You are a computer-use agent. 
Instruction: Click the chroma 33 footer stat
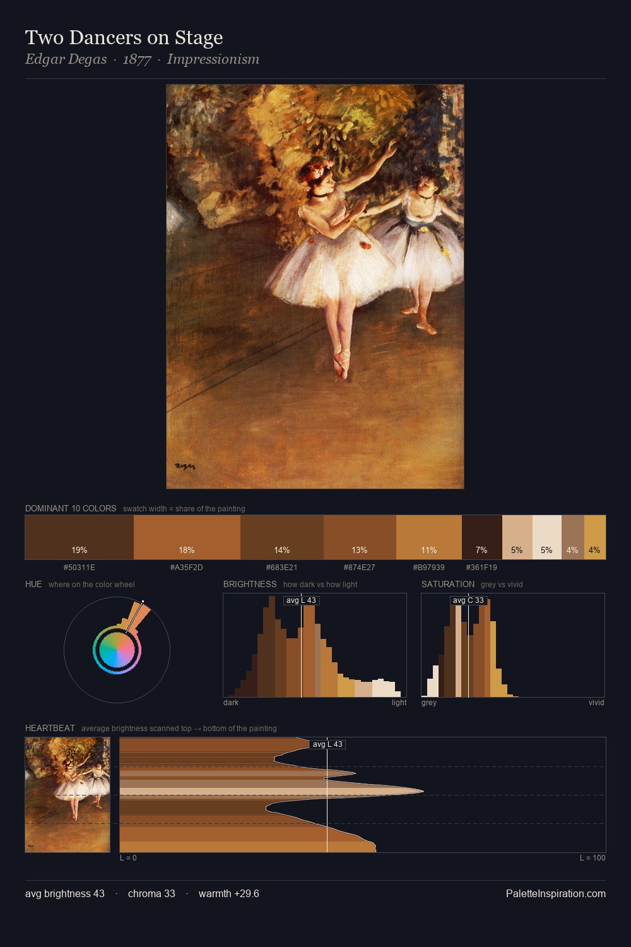(151, 893)
